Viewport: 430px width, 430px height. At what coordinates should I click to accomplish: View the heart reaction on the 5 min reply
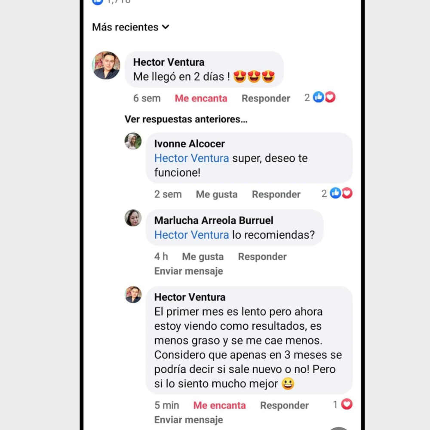pos(343,405)
